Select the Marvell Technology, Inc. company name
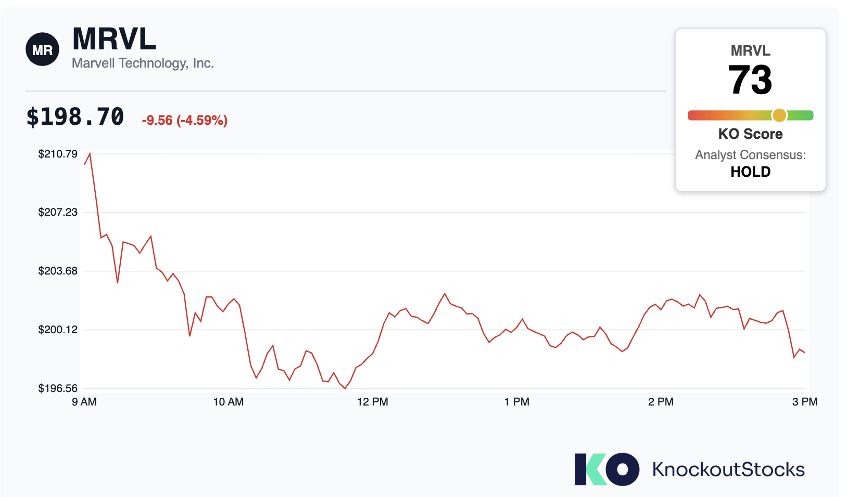The height and width of the screenshot is (497, 861). [x=143, y=63]
